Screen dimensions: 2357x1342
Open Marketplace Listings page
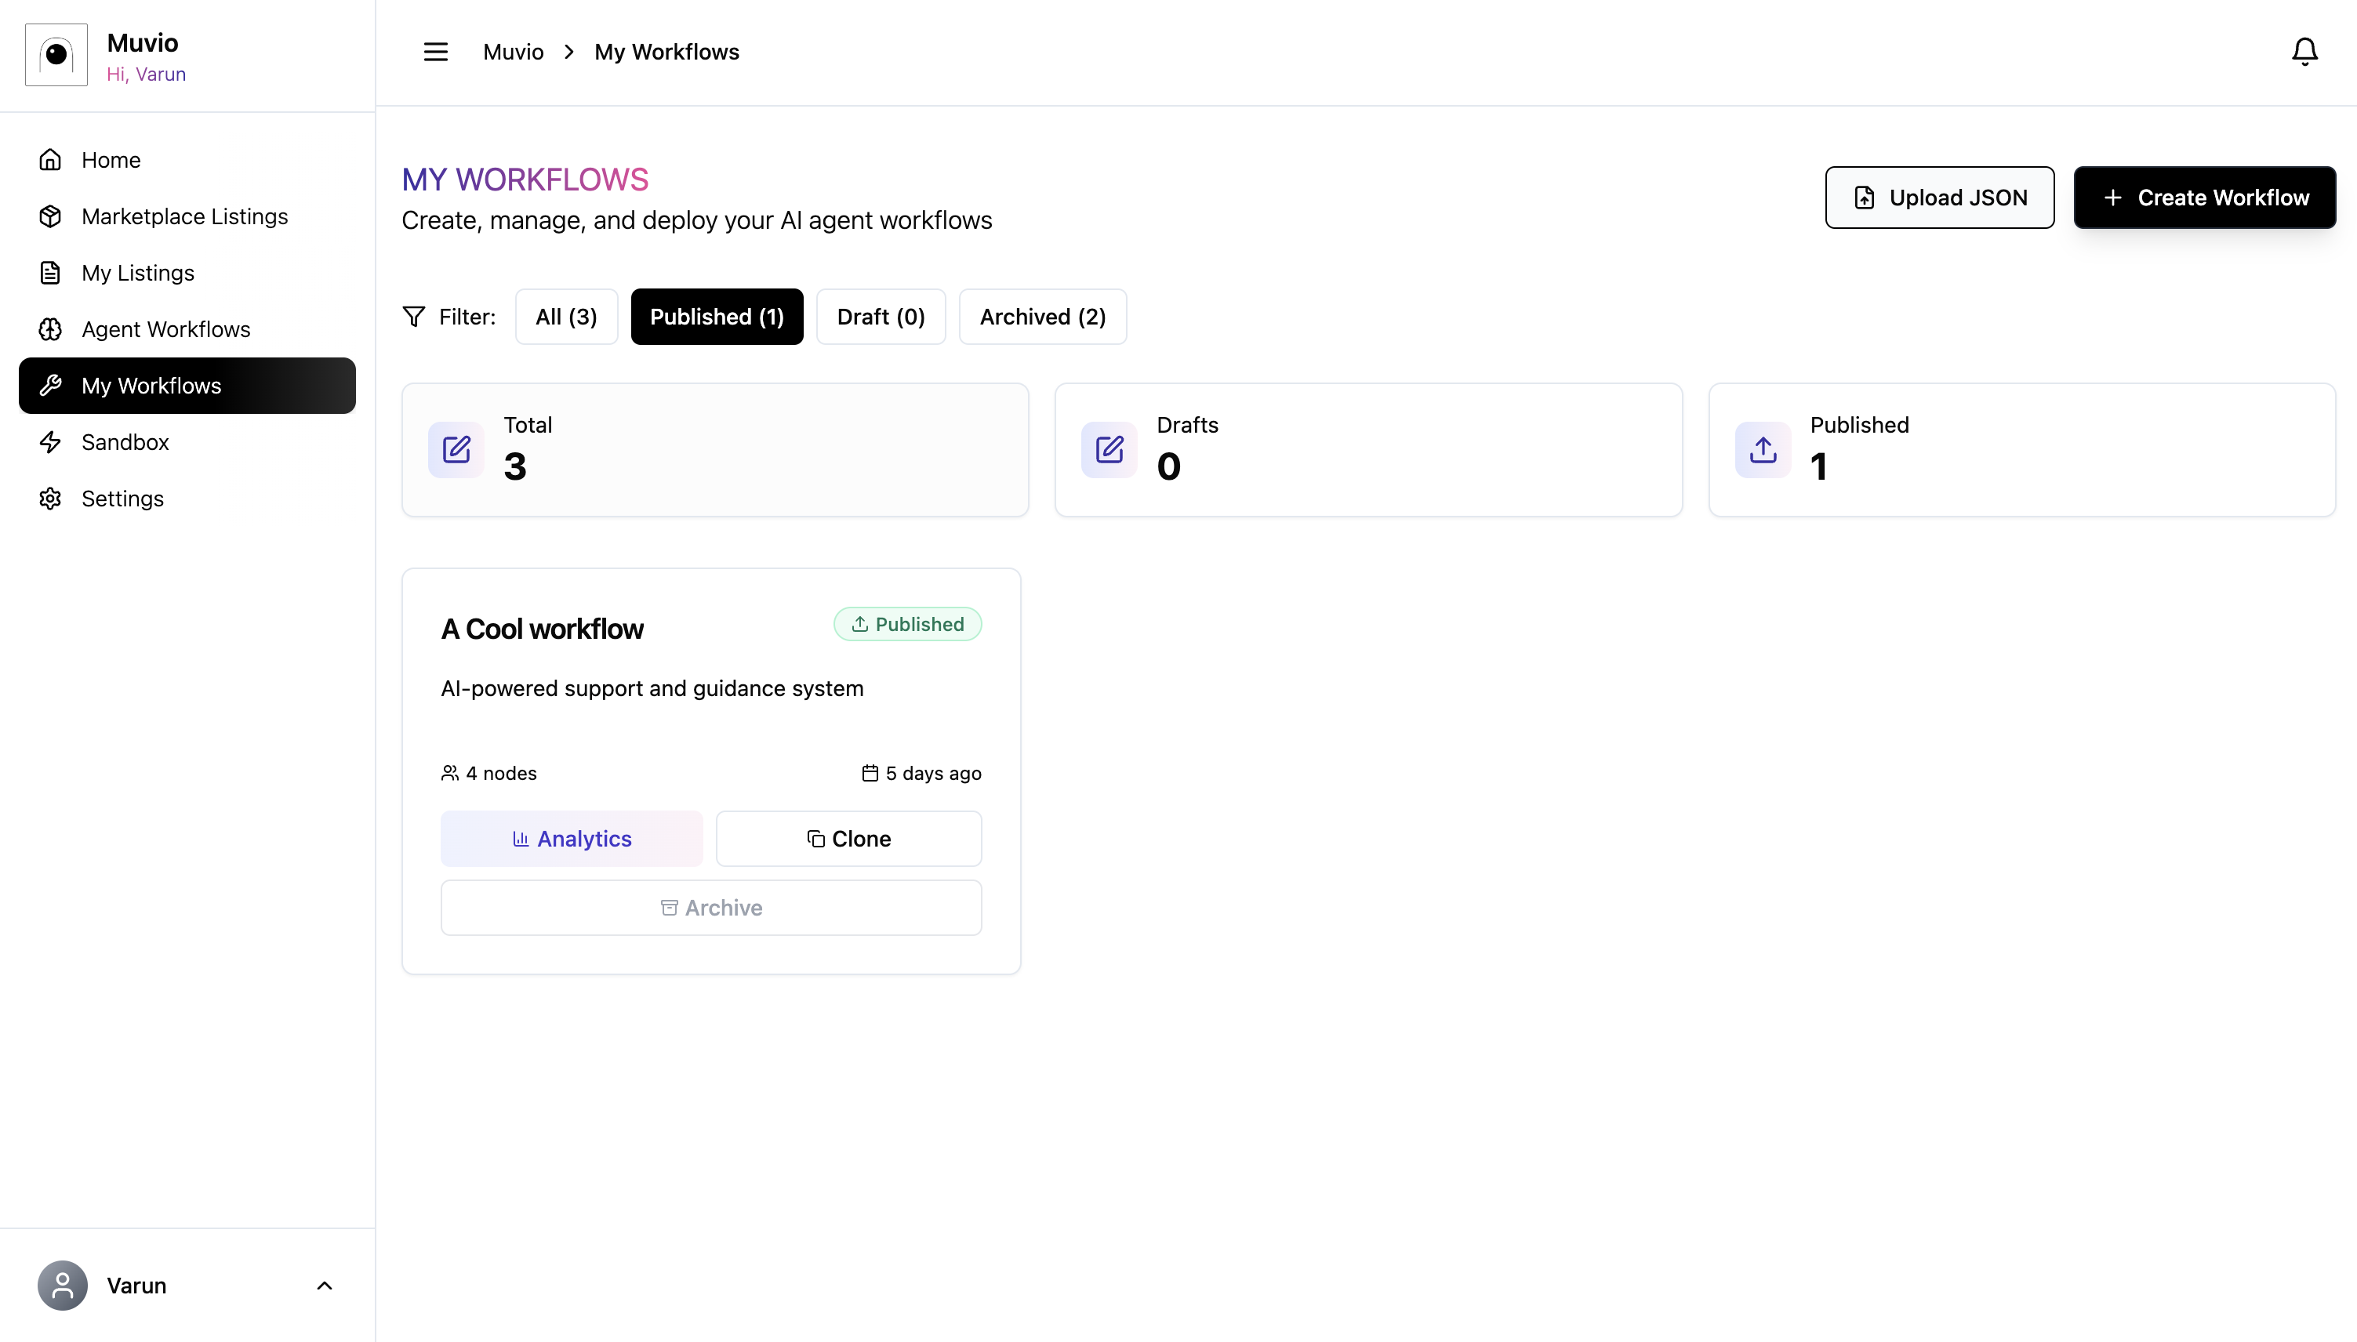tap(184, 216)
